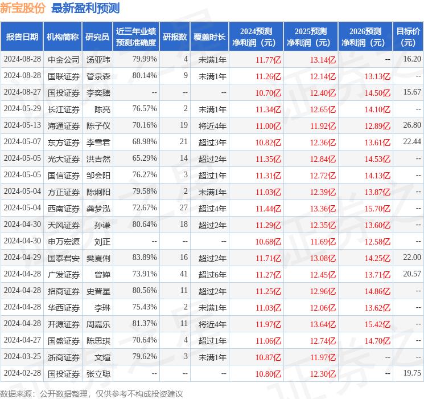Click the 最新盈利预测 heading

pos(85,8)
